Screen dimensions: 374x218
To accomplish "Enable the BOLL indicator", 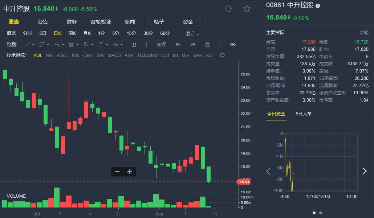I will (62, 55).
